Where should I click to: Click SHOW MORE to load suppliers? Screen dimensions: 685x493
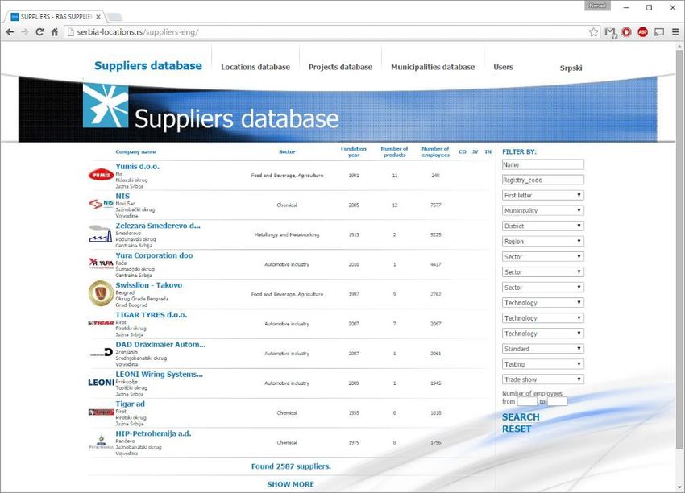290,484
